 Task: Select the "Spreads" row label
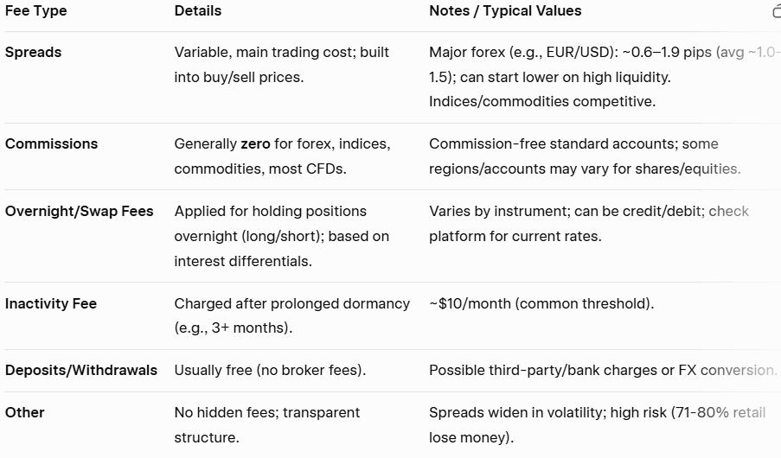click(33, 53)
